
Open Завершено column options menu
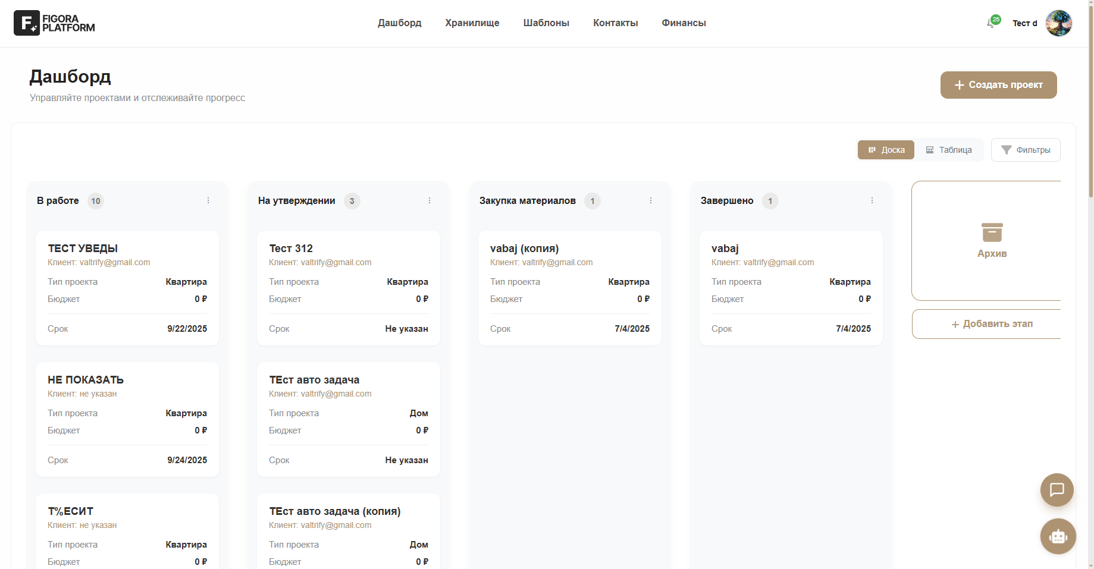tap(872, 201)
